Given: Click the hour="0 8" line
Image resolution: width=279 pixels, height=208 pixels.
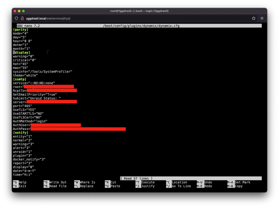Looking at the screenshot, I should (22, 41).
